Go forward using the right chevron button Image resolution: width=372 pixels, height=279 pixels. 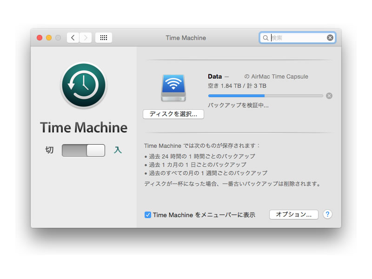(86, 38)
